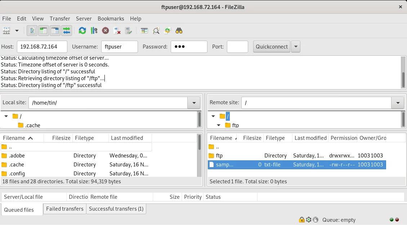Click Local site path field

click(x=108, y=103)
